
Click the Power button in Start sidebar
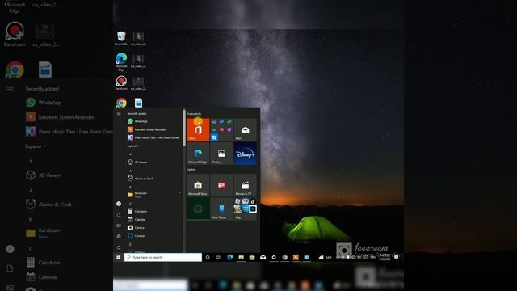coord(119,247)
